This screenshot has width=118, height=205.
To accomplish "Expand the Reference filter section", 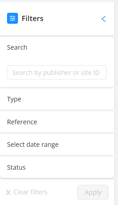I will (x=57, y=122).
